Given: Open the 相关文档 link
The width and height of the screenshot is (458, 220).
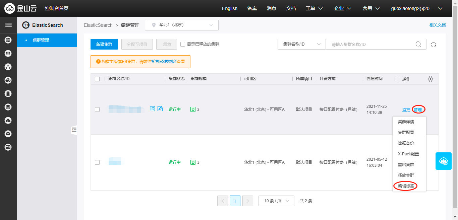Looking at the screenshot, I should click(437, 25).
